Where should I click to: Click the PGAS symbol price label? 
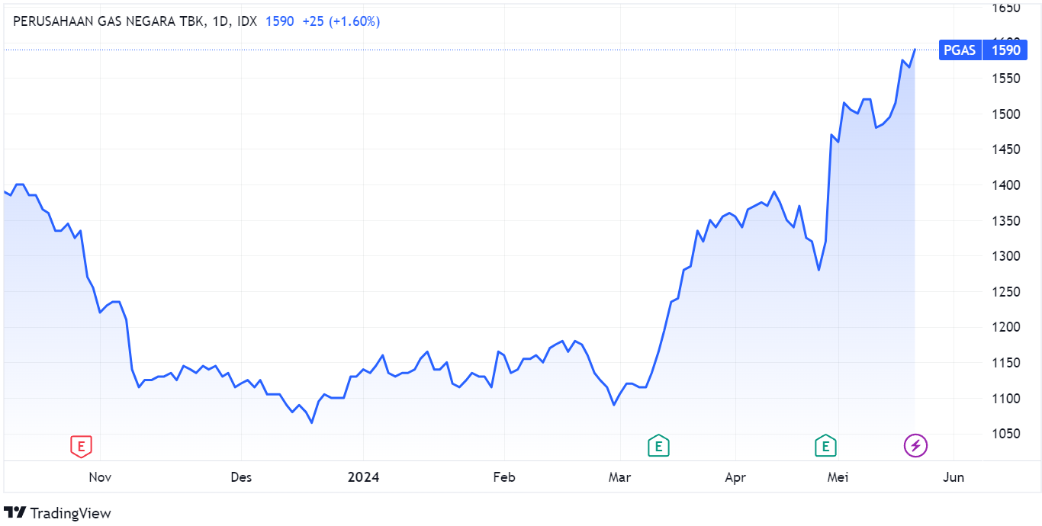coord(960,50)
